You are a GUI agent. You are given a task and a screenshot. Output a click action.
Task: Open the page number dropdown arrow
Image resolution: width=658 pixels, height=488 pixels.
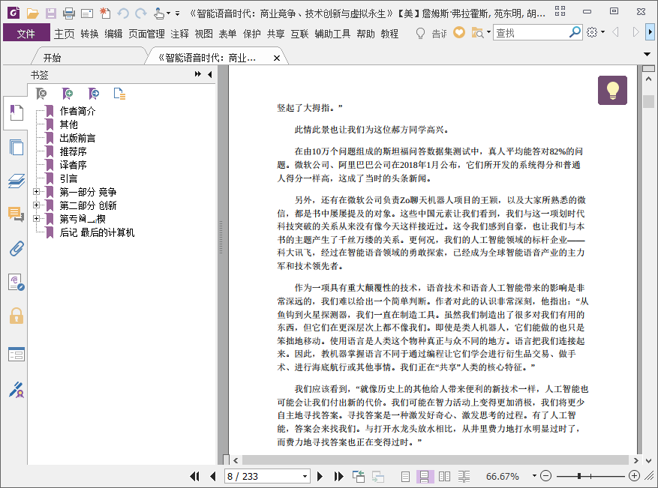(x=305, y=476)
